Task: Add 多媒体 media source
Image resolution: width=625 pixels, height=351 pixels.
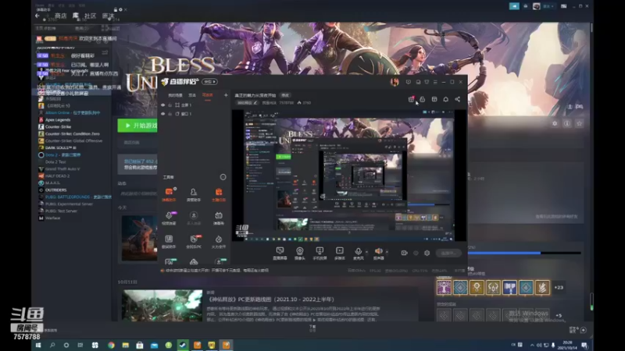Action: [340, 253]
